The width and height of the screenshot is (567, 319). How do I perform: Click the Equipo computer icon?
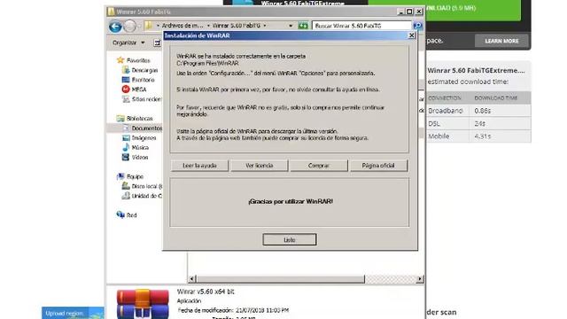[120, 176]
